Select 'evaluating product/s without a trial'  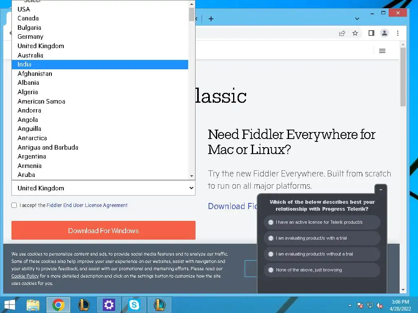322,254
